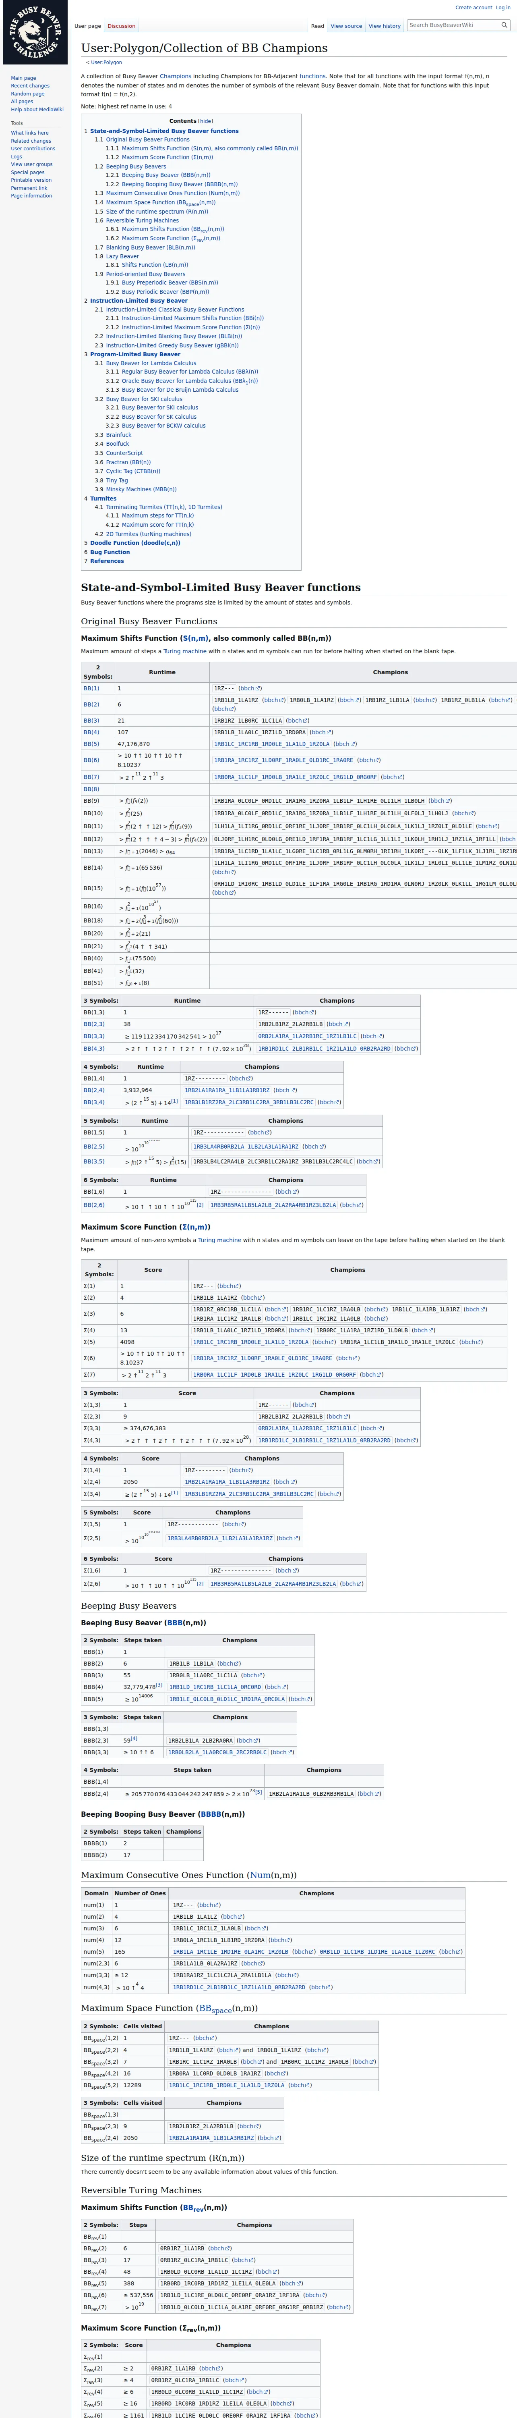Screen dimensions: 517x2418
Task: Copy the Permanent link tool
Action: (x=29, y=188)
